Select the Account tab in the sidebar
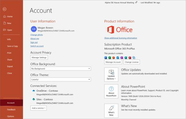 pyautogui.click(x=12, y=103)
